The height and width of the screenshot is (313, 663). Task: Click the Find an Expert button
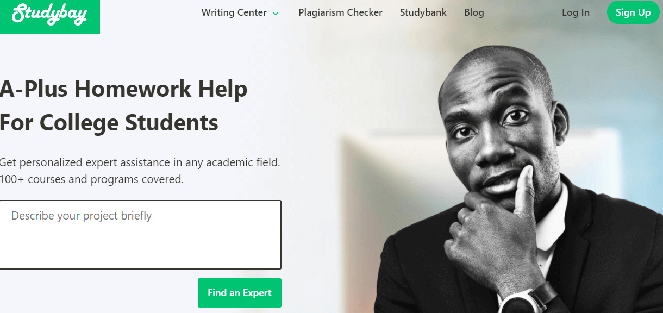[x=240, y=293]
